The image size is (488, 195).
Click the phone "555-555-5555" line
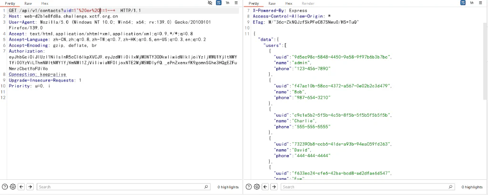[x=302, y=127]
